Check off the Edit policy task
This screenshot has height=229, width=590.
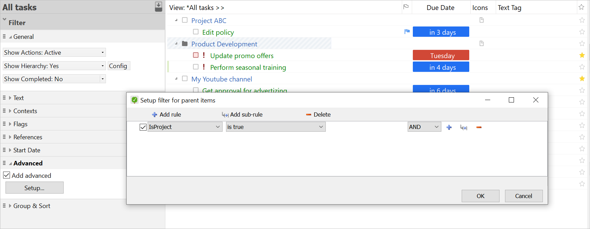[196, 32]
